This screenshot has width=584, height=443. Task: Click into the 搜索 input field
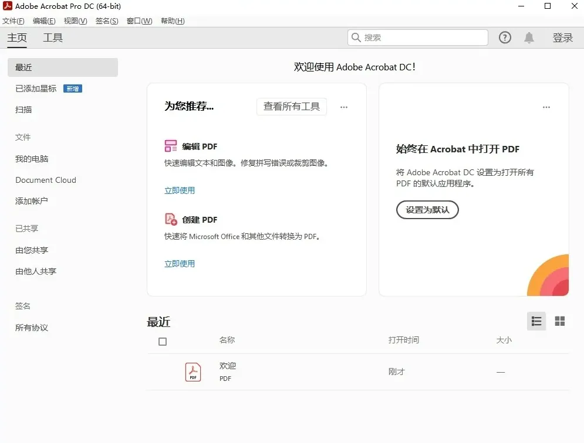pos(417,38)
